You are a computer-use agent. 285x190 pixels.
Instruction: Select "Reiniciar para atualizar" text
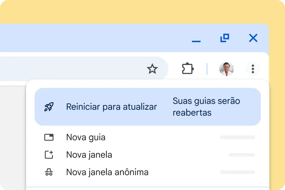coord(111,107)
